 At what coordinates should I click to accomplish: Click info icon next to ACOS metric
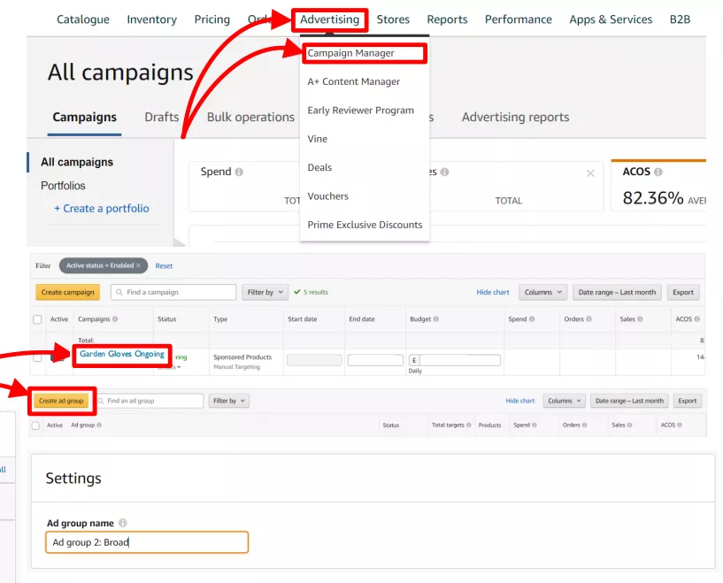pyautogui.click(x=658, y=172)
